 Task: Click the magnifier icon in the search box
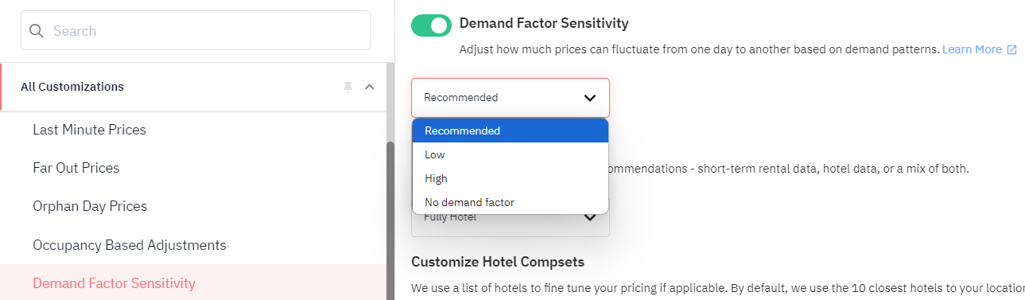click(36, 31)
